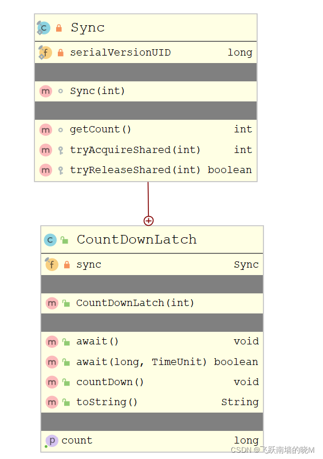Click method icon for await(long, TimeUnit)
This screenshot has height=459, width=323.
(x=52, y=362)
